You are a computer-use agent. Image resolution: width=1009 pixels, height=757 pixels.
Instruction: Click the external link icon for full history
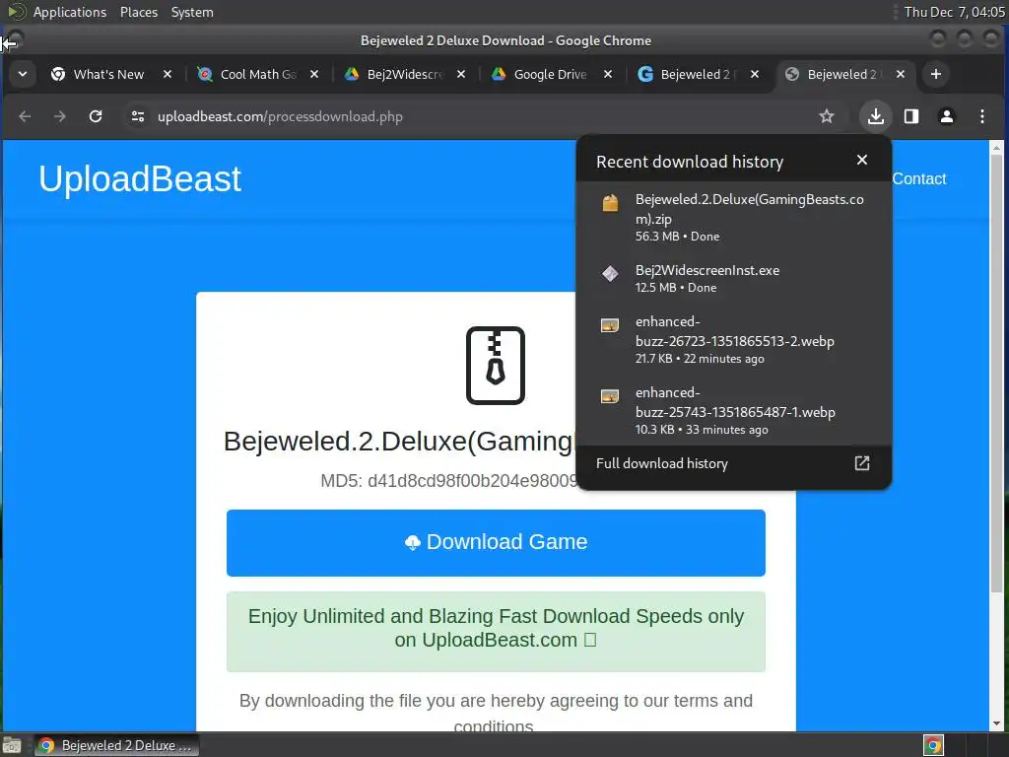click(x=861, y=463)
